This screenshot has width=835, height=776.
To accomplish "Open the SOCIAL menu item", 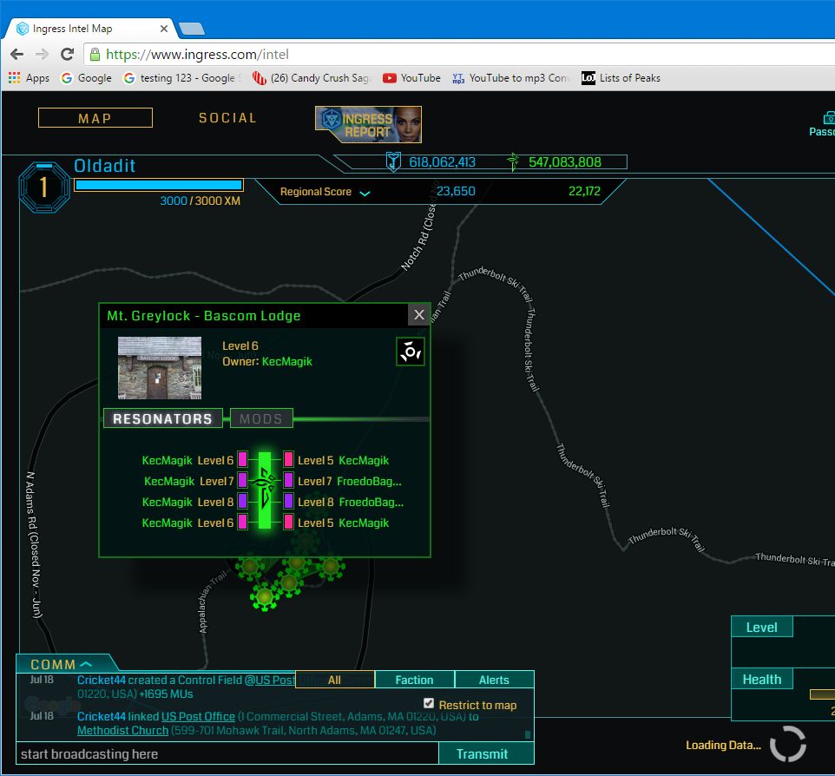I will 227,118.
